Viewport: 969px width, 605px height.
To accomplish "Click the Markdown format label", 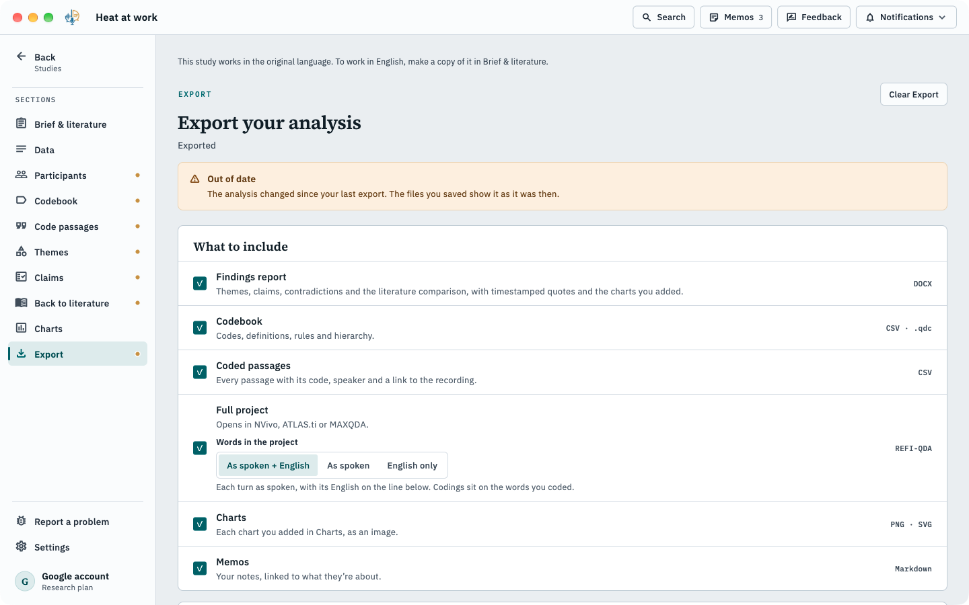I will click(x=913, y=569).
